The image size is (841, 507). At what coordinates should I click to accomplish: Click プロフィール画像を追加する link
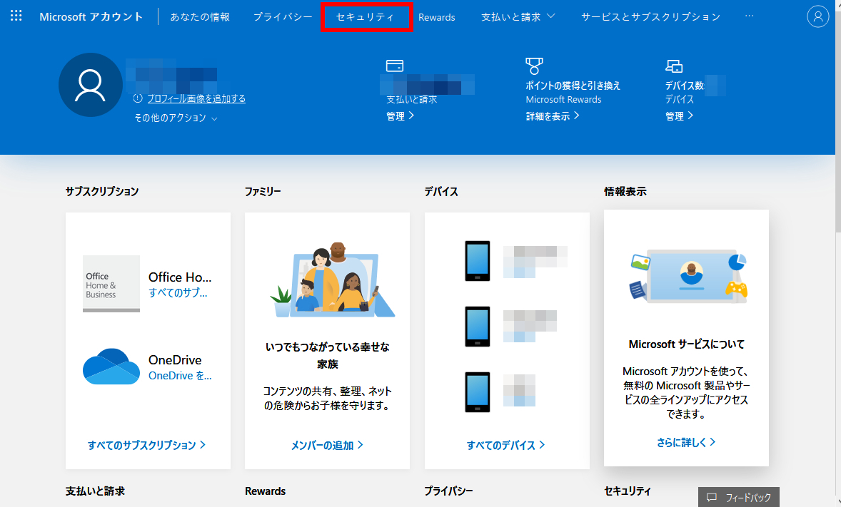tap(196, 99)
